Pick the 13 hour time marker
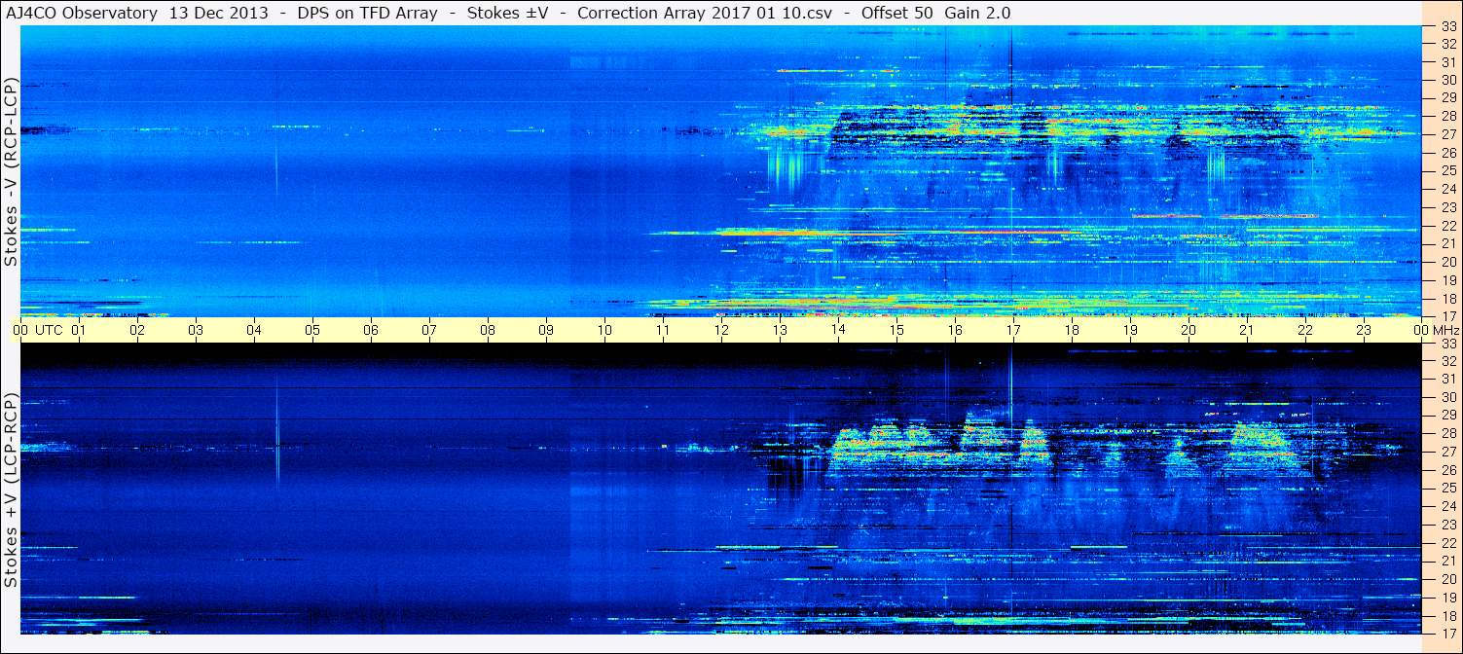This screenshot has width=1463, height=654. coord(780,330)
